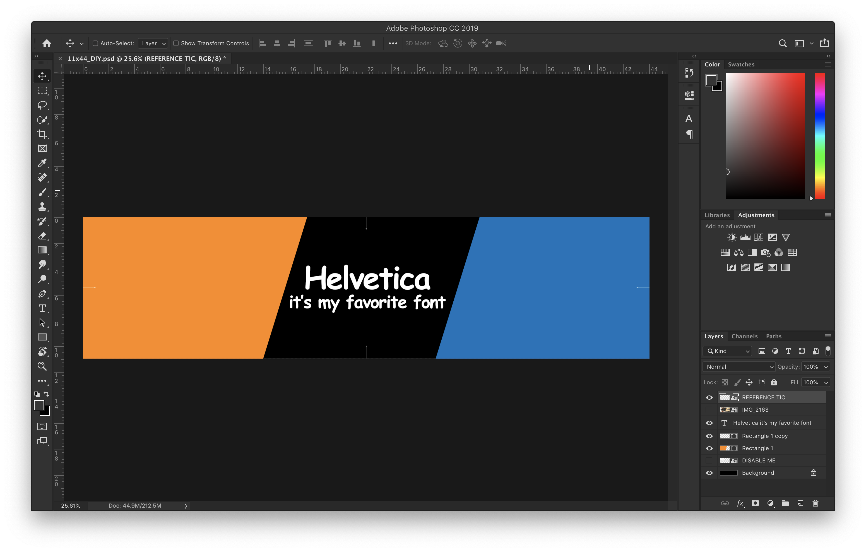Viewport: 866px width, 552px height.
Task: Select the Zoom tool
Action: tap(41, 367)
